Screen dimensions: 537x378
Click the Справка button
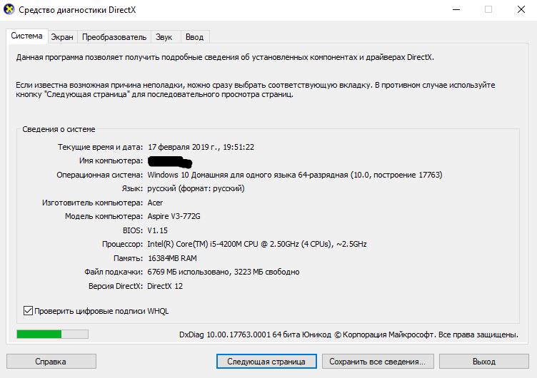click(51, 361)
